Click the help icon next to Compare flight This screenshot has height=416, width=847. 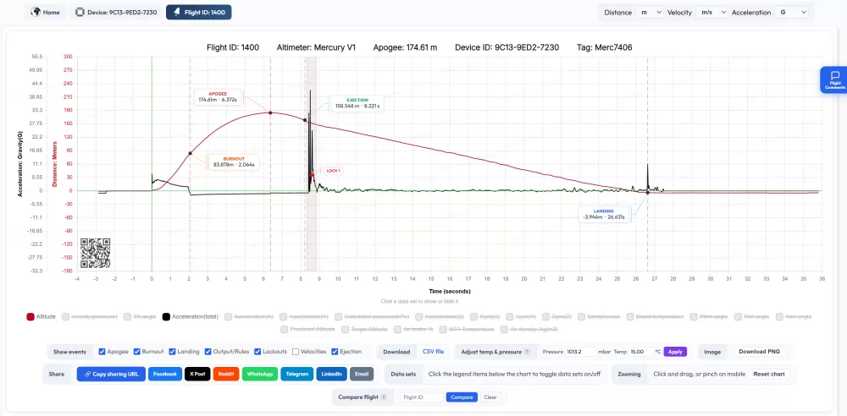pyautogui.click(x=383, y=397)
